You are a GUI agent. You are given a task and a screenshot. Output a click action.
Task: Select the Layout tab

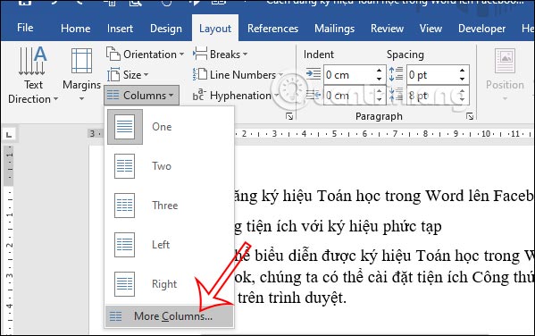pyautogui.click(x=215, y=29)
